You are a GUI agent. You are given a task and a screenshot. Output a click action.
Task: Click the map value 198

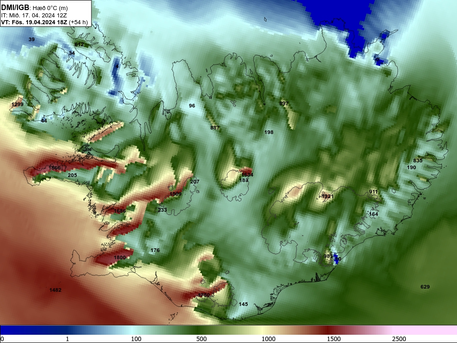coord(269,132)
